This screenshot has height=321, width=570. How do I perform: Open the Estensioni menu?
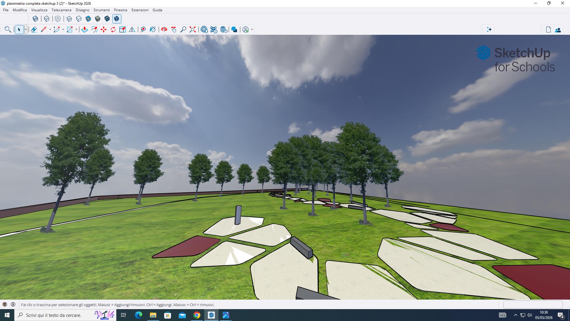[140, 10]
